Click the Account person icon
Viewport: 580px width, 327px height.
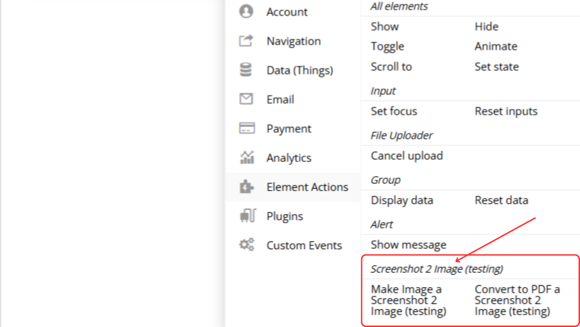246,11
